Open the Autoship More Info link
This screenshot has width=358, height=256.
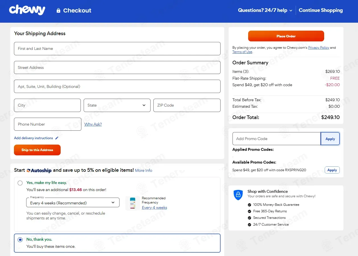click(143, 170)
